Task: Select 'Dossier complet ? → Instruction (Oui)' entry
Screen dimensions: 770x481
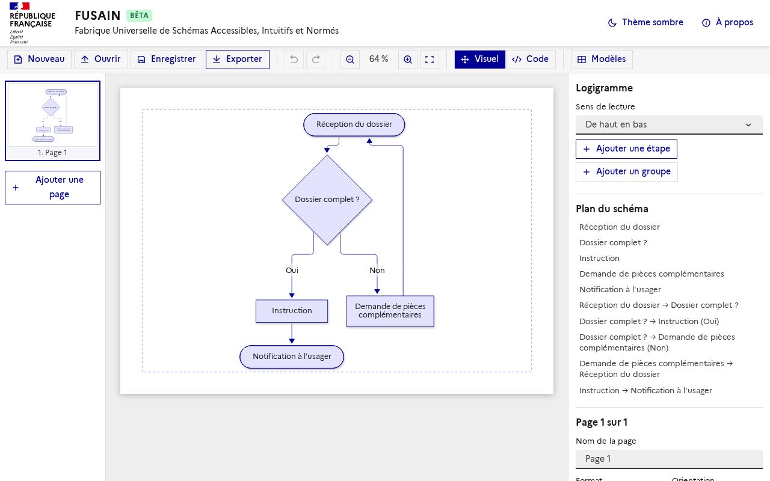Action: pos(649,322)
